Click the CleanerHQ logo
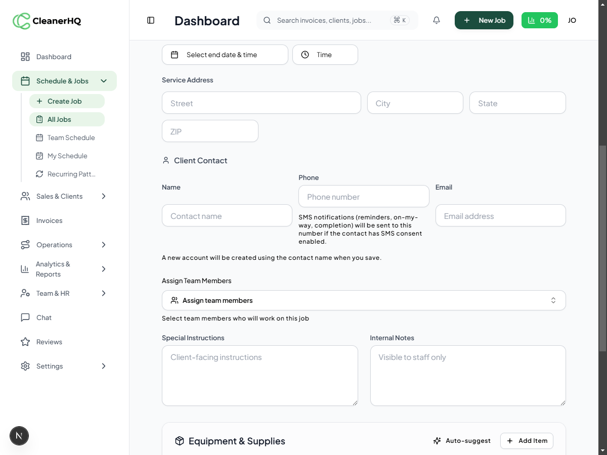 pos(47,21)
